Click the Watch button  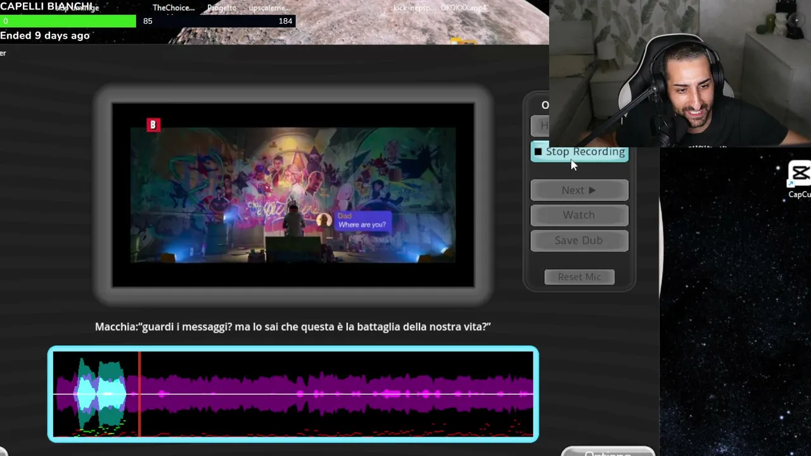[579, 215]
